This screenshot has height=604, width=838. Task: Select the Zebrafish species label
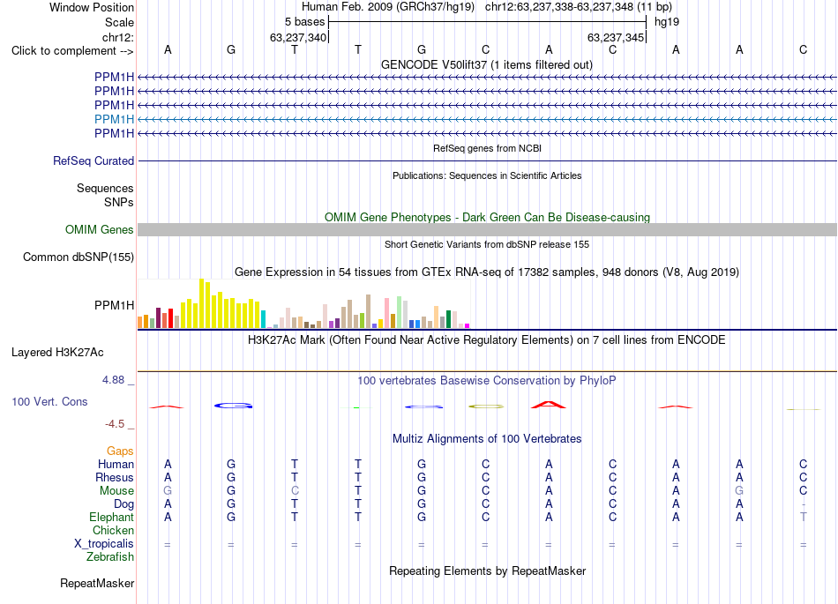[x=109, y=557]
